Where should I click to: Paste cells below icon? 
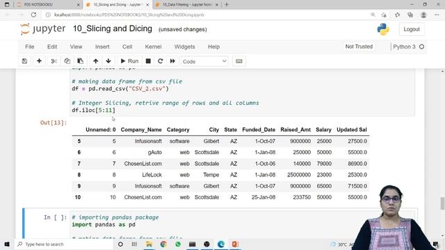(81, 61)
